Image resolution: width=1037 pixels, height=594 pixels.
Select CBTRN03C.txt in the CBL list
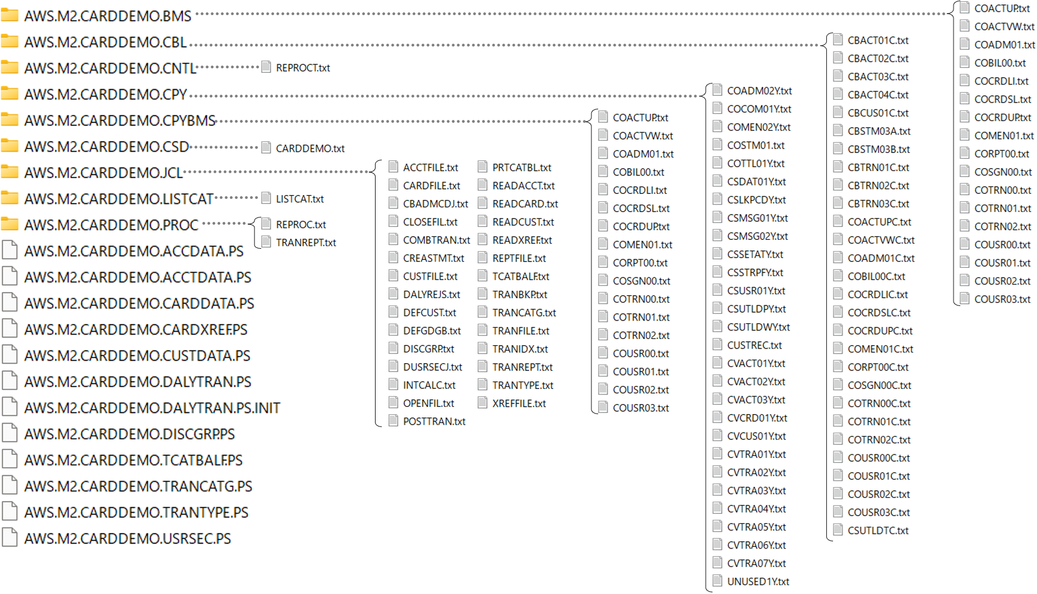tap(878, 203)
